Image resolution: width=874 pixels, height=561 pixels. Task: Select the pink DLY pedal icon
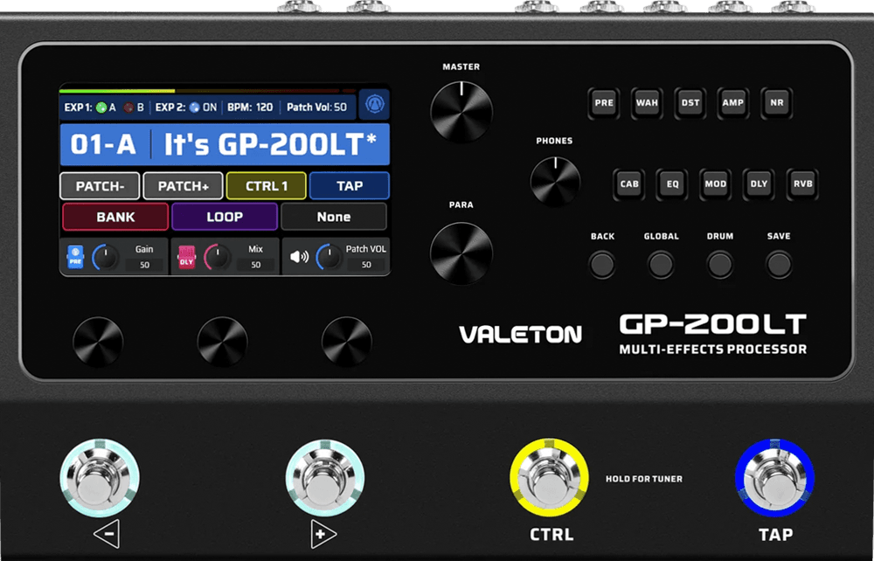[187, 258]
